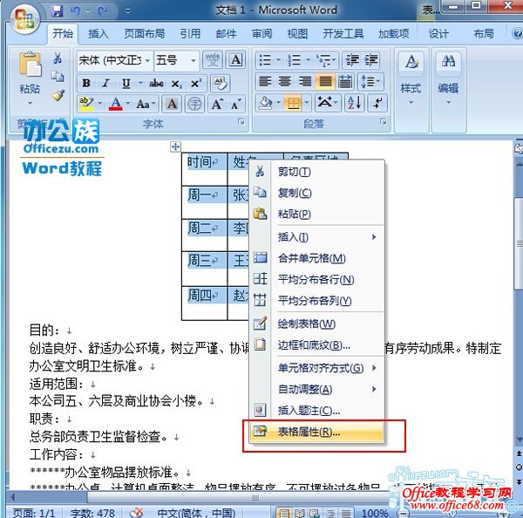Undo last action in Quick Access Toolbar
Image resolution: width=523 pixels, height=518 pixels.
pos(76,11)
